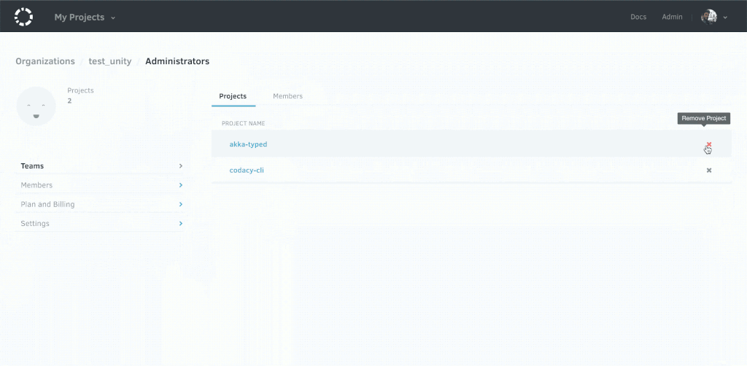Click the team face avatar icon
The width and height of the screenshot is (747, 366).
[36, 106]
